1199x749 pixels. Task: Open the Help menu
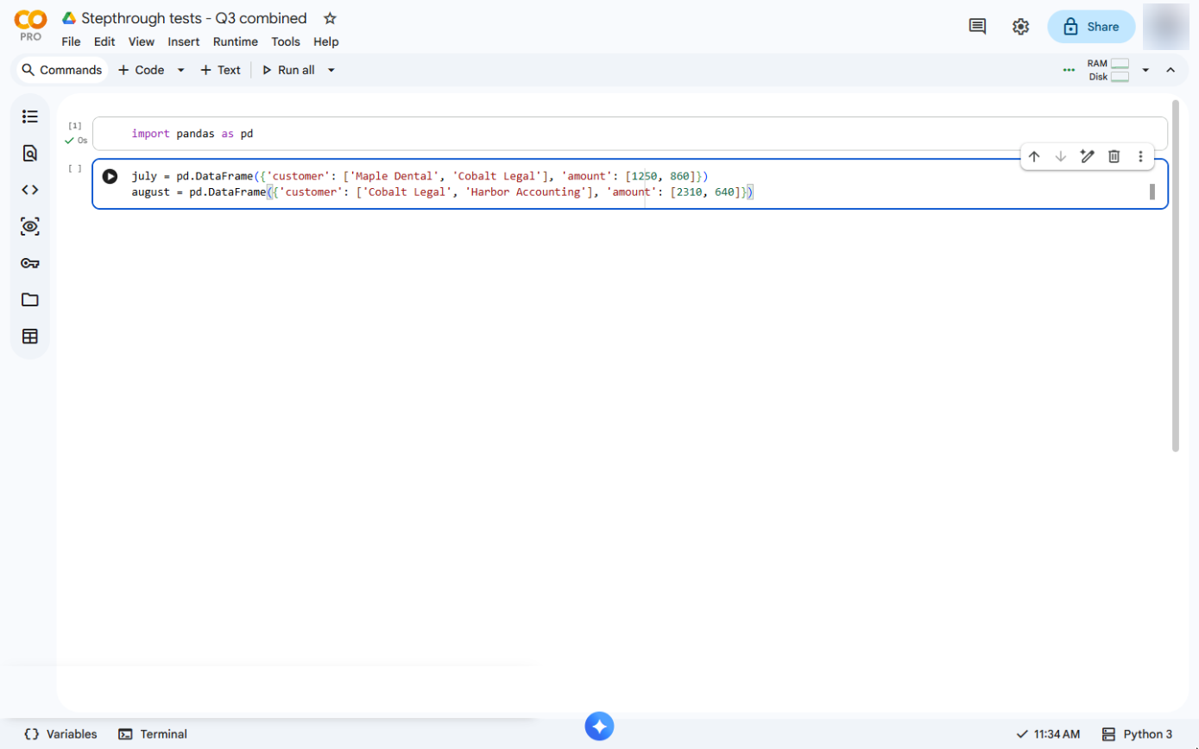[x=326, y=41]
